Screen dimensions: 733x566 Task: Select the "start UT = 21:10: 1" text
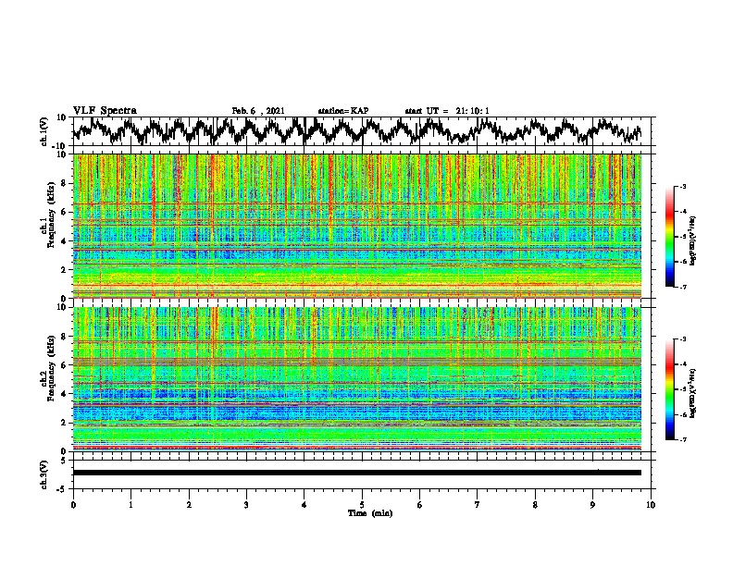447,111
